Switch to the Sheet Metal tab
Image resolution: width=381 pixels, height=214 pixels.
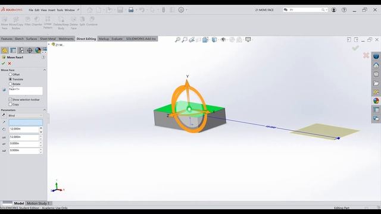(48, 39)
